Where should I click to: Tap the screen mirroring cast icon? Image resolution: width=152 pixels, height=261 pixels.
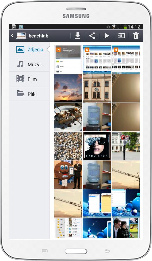click(121, 36)
